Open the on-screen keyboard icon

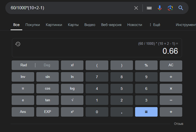click(x=149, y=8)
